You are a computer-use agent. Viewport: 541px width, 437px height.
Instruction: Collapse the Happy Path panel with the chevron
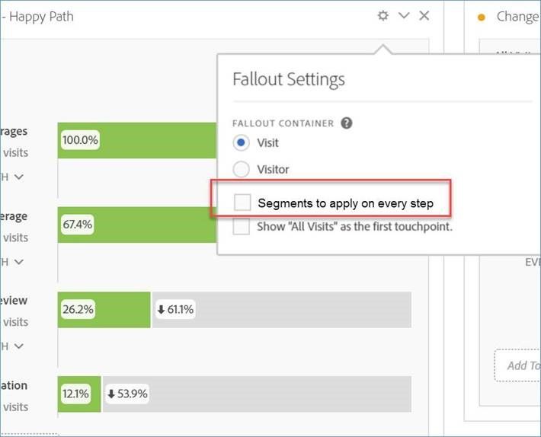click(404, 16)
